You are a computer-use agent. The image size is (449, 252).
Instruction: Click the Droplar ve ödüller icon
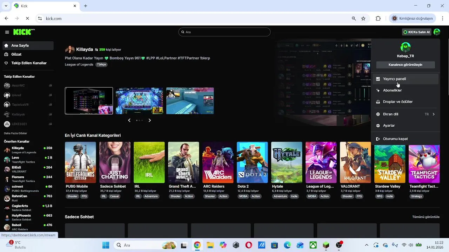pyautogui.click(x=378, y=102)
